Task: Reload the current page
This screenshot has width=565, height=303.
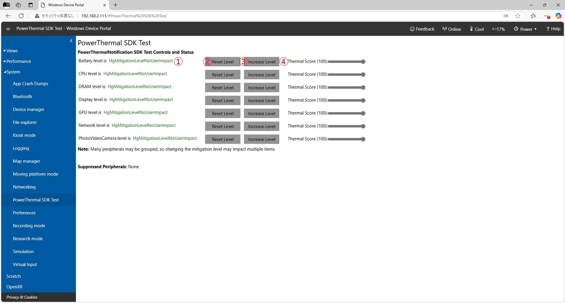Action: (x=21, y=16)
